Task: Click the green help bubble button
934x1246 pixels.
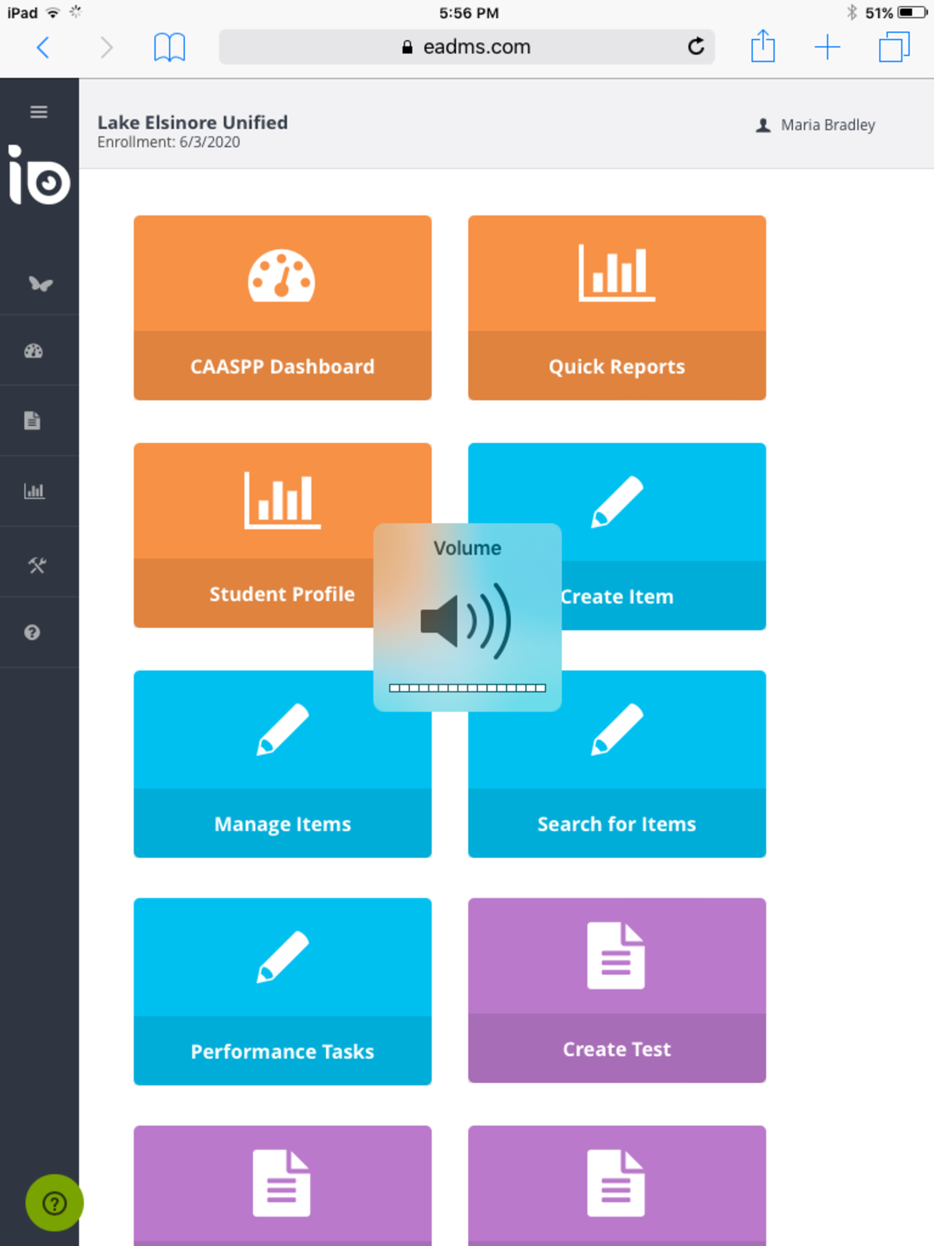Action: click(x=54, y=1203)
